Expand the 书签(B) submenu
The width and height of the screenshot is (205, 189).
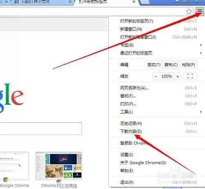click(157, 45)
